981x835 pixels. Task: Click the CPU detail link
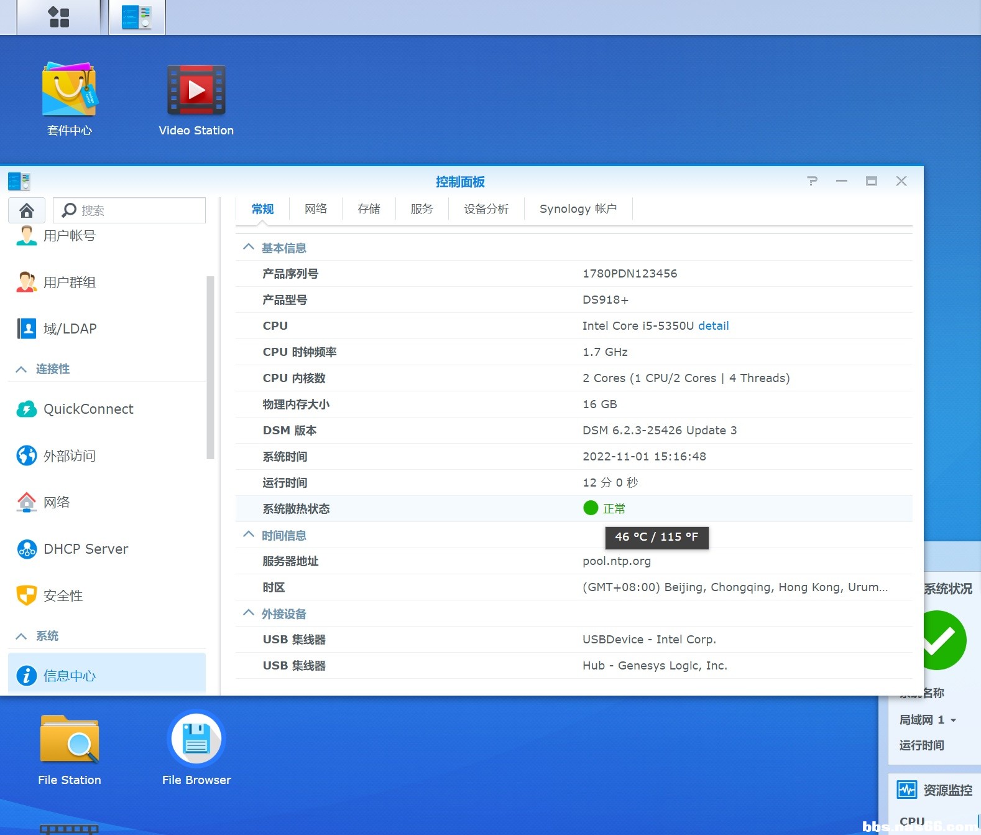(x=713, y=325)
